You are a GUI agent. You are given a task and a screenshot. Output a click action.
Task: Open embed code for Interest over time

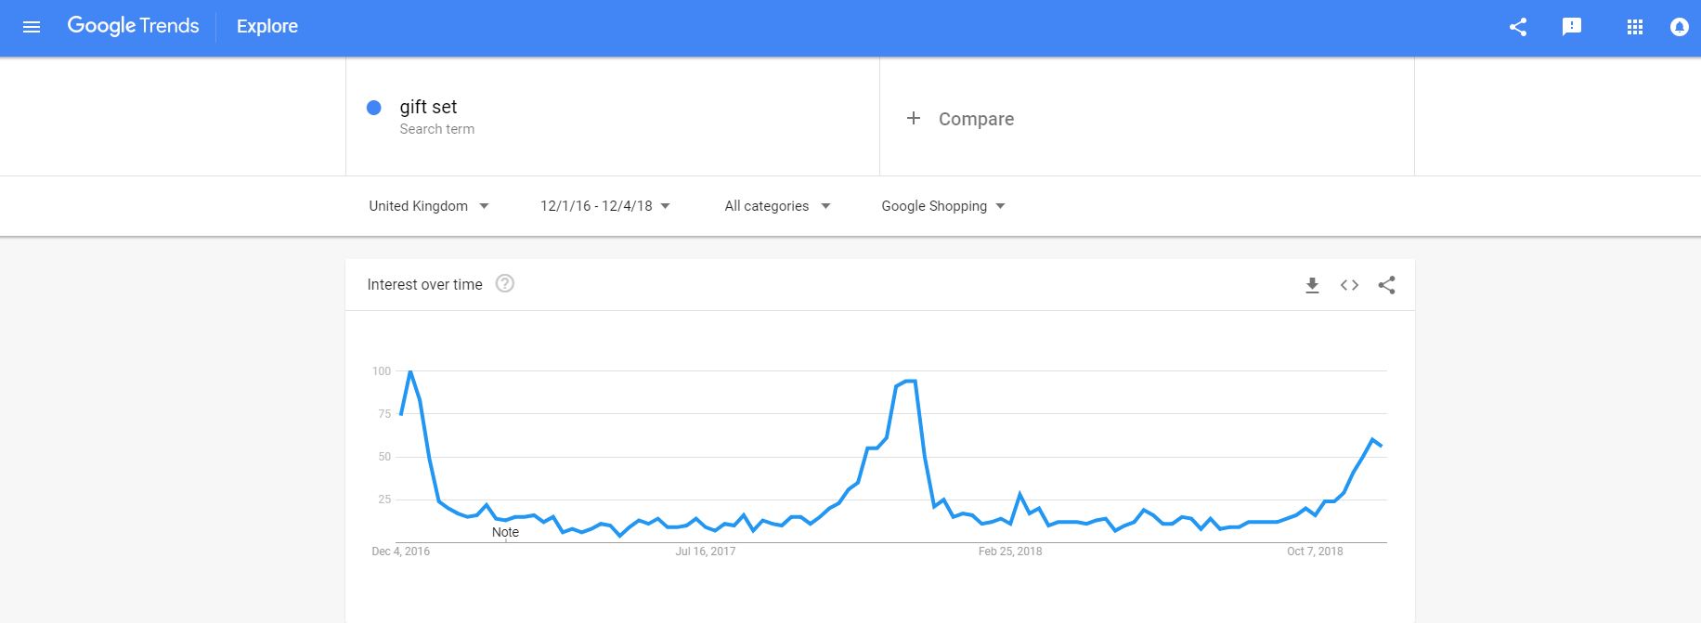(1349, 285)
